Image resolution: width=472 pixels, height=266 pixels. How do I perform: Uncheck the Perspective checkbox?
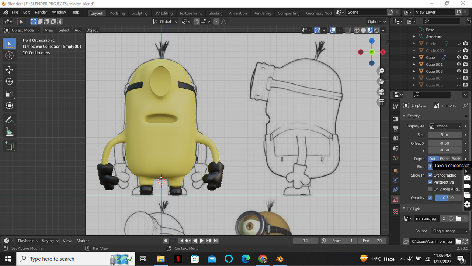(430, 182)
